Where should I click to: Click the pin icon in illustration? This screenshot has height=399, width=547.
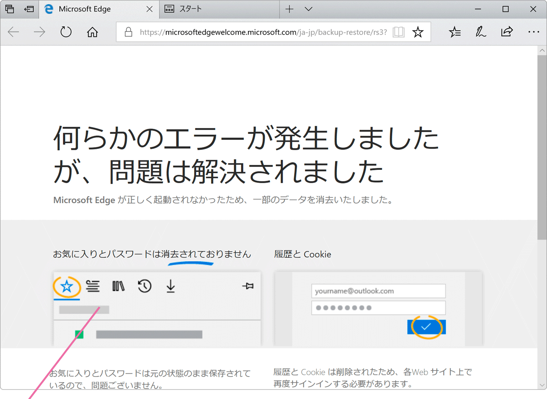[248, 286]
